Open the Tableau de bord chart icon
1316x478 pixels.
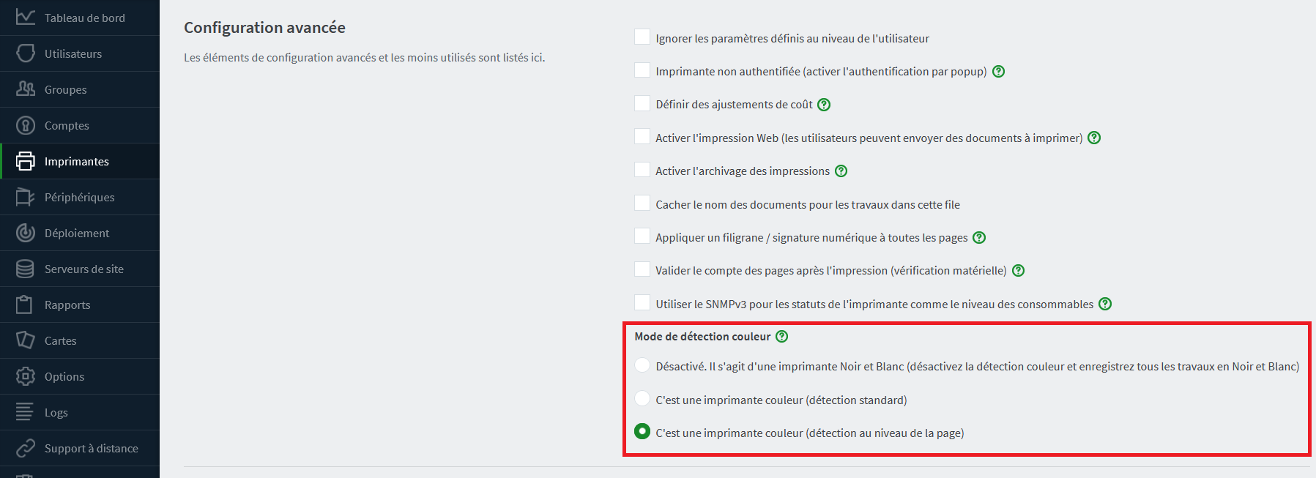click(x=26, y=18)
